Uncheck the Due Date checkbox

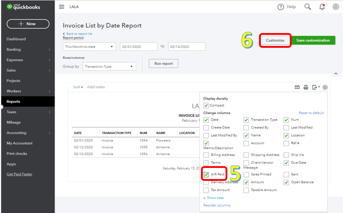click(x=286, y=163)
